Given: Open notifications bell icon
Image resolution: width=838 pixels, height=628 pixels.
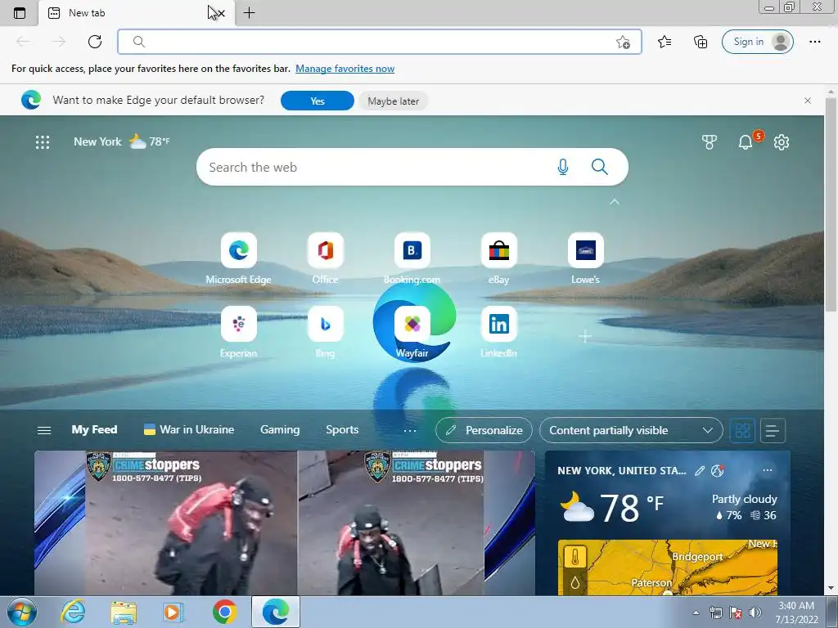Looking at the screenshot, I should 745,142.
